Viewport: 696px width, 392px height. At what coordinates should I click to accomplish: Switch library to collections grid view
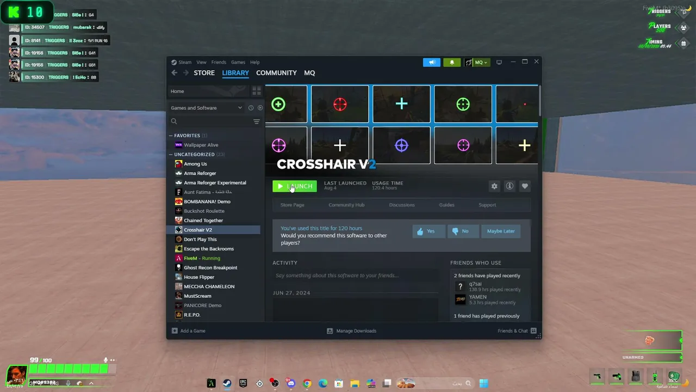point(257,91)
